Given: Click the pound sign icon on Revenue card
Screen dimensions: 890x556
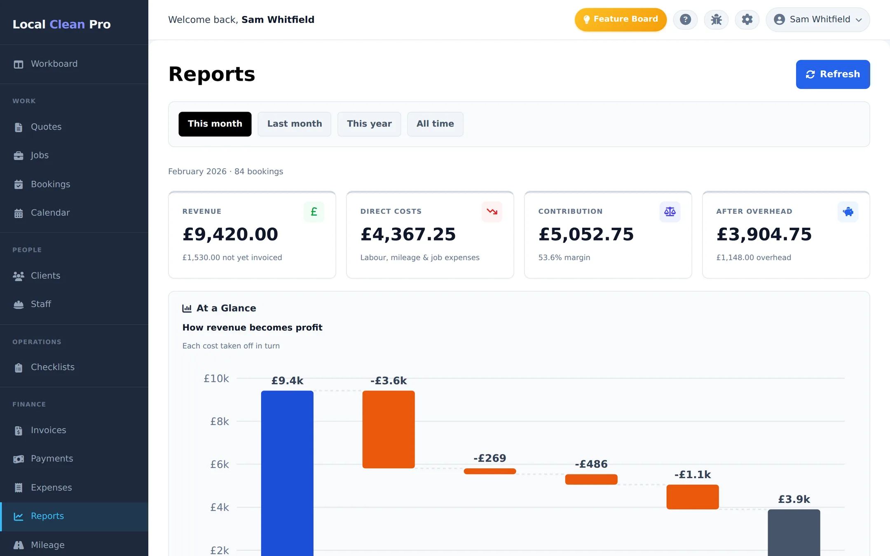Looking at the screenshot, I should click(x=314, y=212).
